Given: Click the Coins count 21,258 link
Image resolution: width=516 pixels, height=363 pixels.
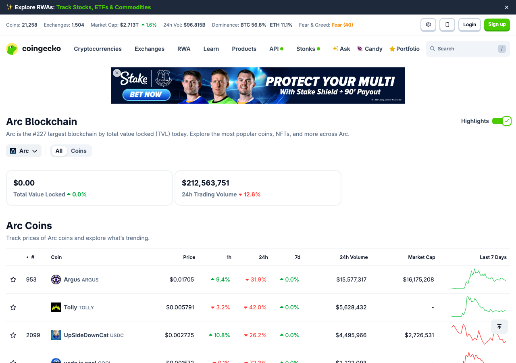Looking at the screenshot, I should 29,25.
